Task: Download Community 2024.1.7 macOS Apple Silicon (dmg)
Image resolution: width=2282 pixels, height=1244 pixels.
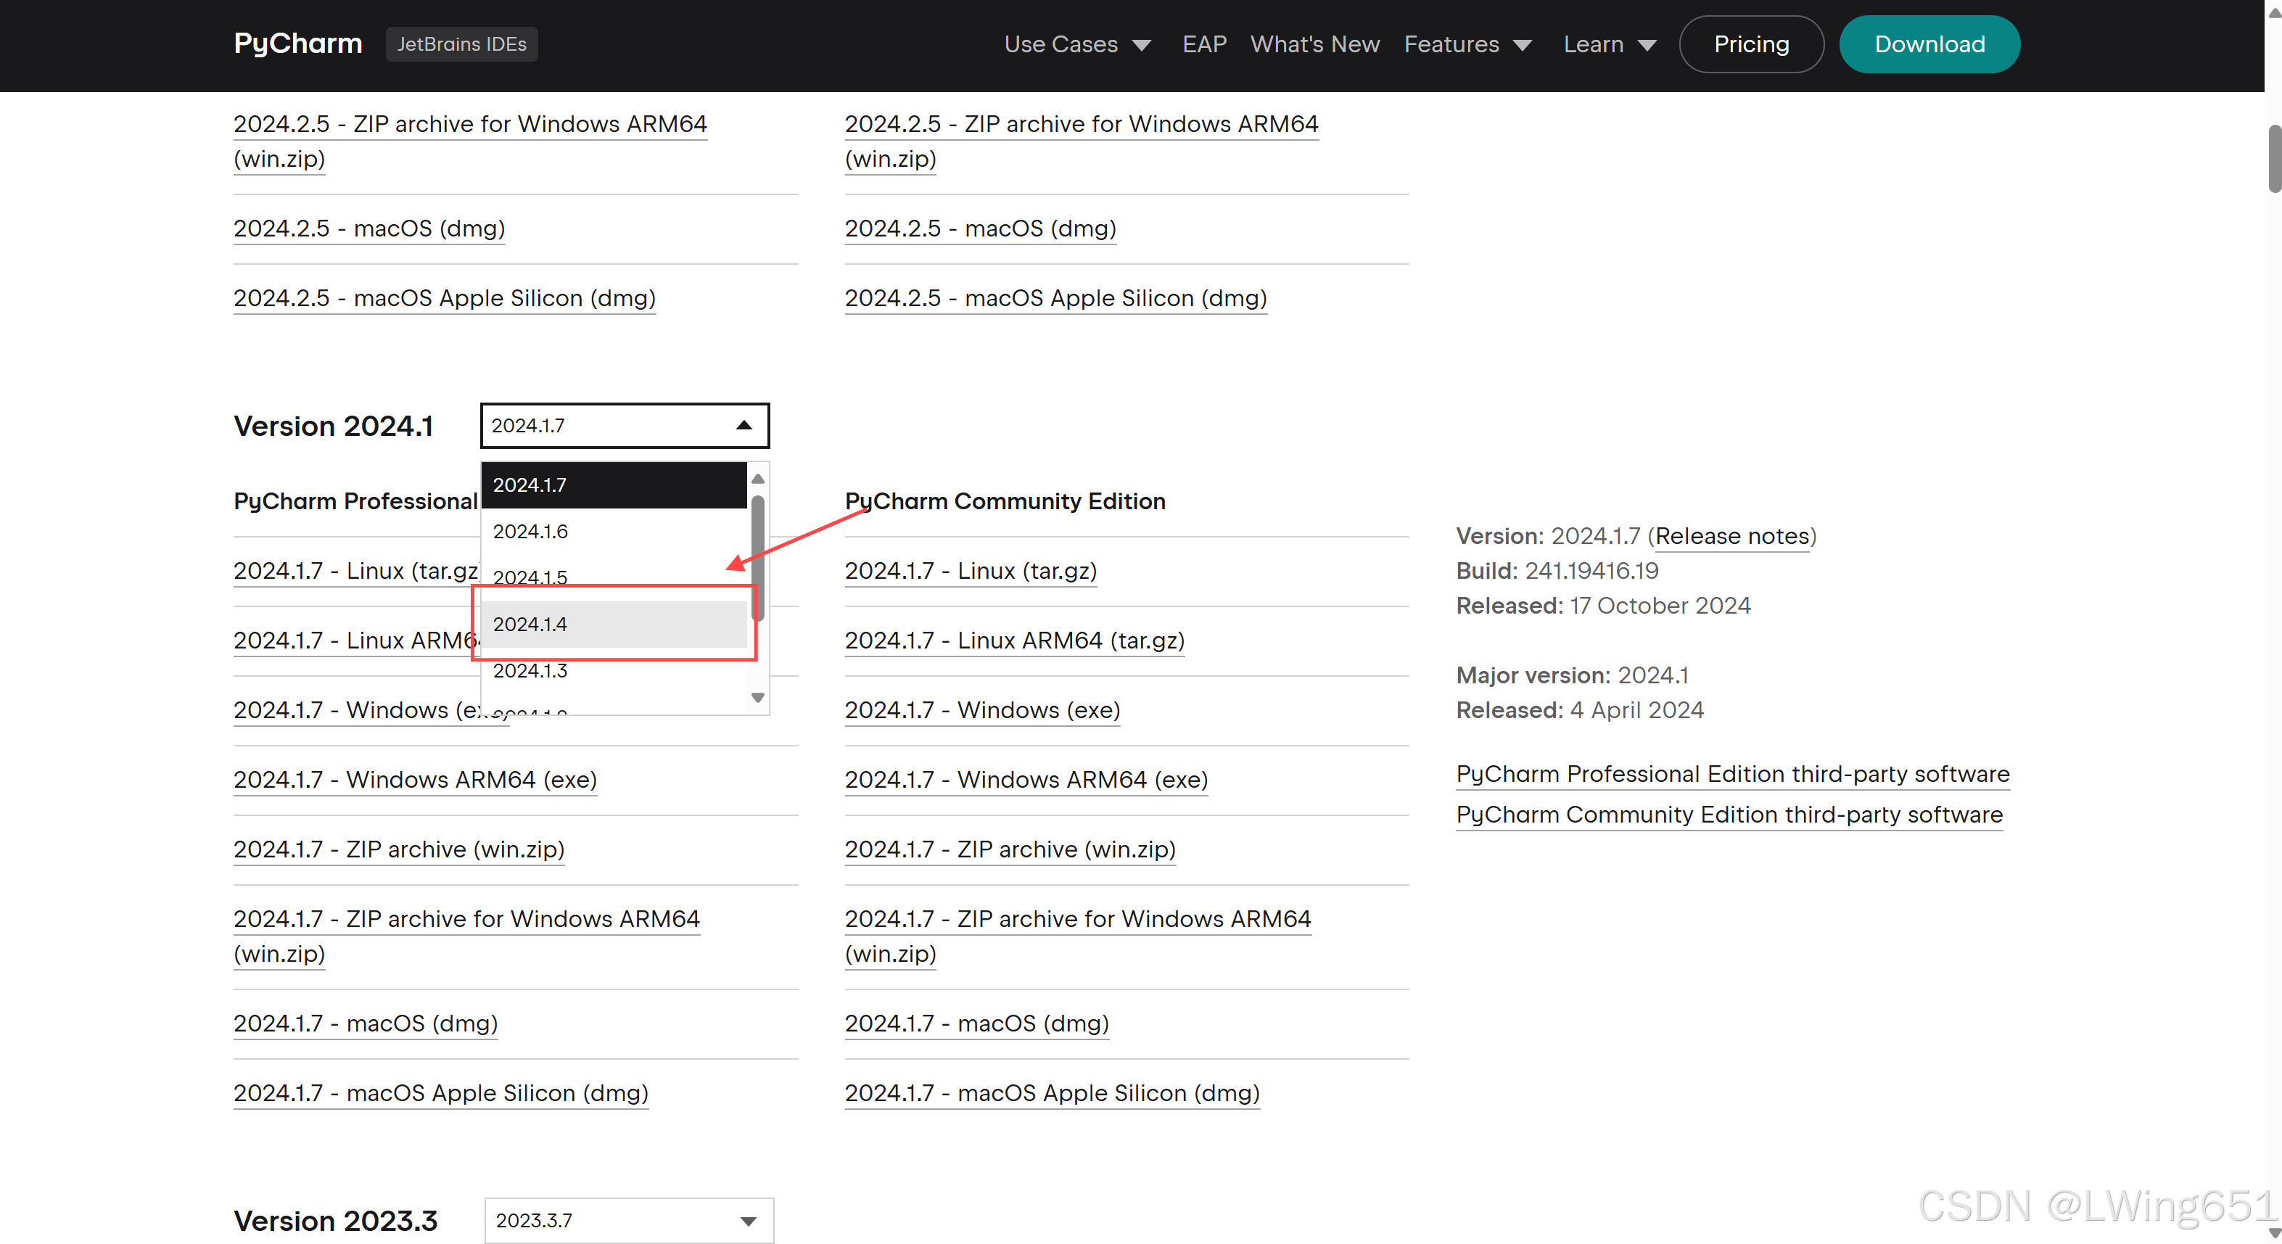Action: point(1052,1092)
